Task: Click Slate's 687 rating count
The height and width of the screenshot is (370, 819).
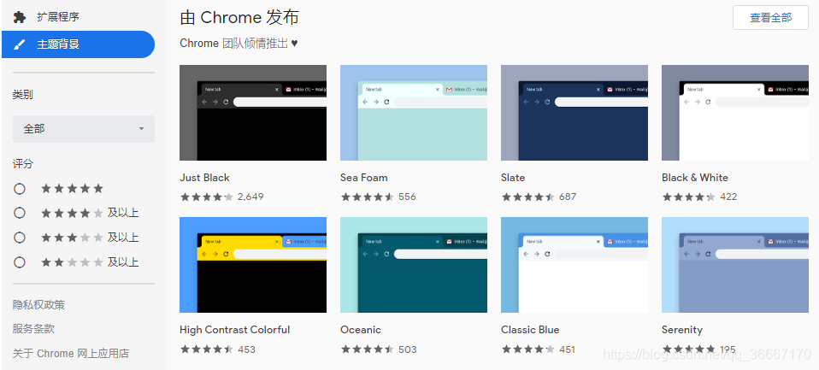Action: (x=568, y=197)
